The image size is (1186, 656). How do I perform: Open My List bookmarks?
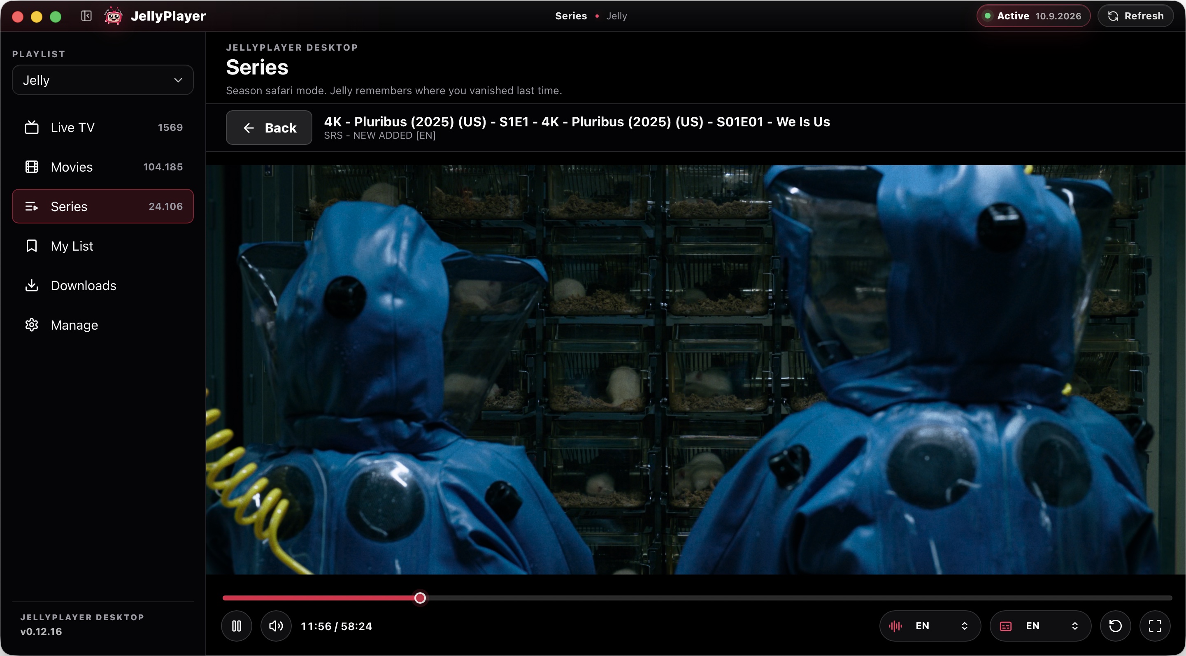tap(102, 246)
